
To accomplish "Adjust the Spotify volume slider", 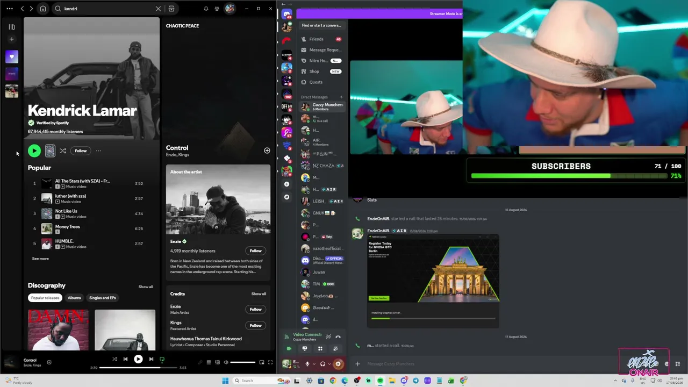I will 243,362.
